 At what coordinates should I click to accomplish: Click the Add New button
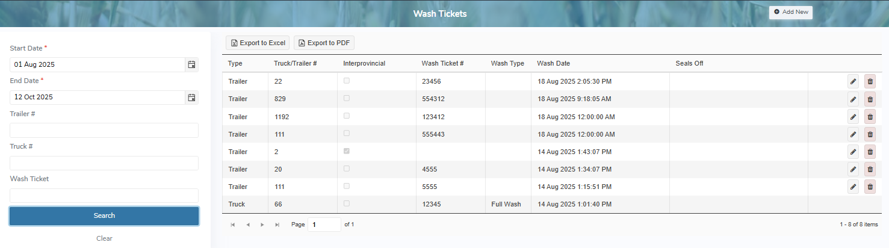(790, 12)
